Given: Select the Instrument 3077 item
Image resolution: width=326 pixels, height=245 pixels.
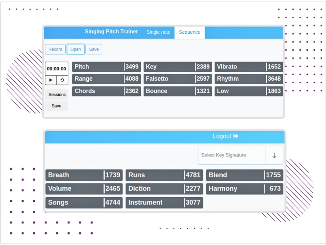Looking at the screenshot, I should click(164, 203).
